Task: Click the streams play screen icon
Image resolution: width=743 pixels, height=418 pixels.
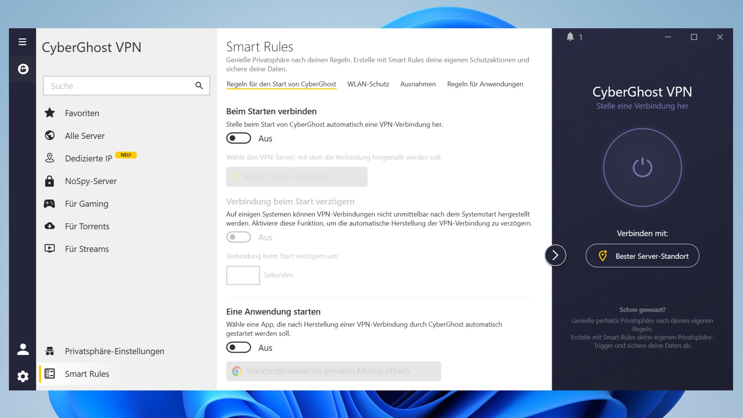Action: point(50,248)
